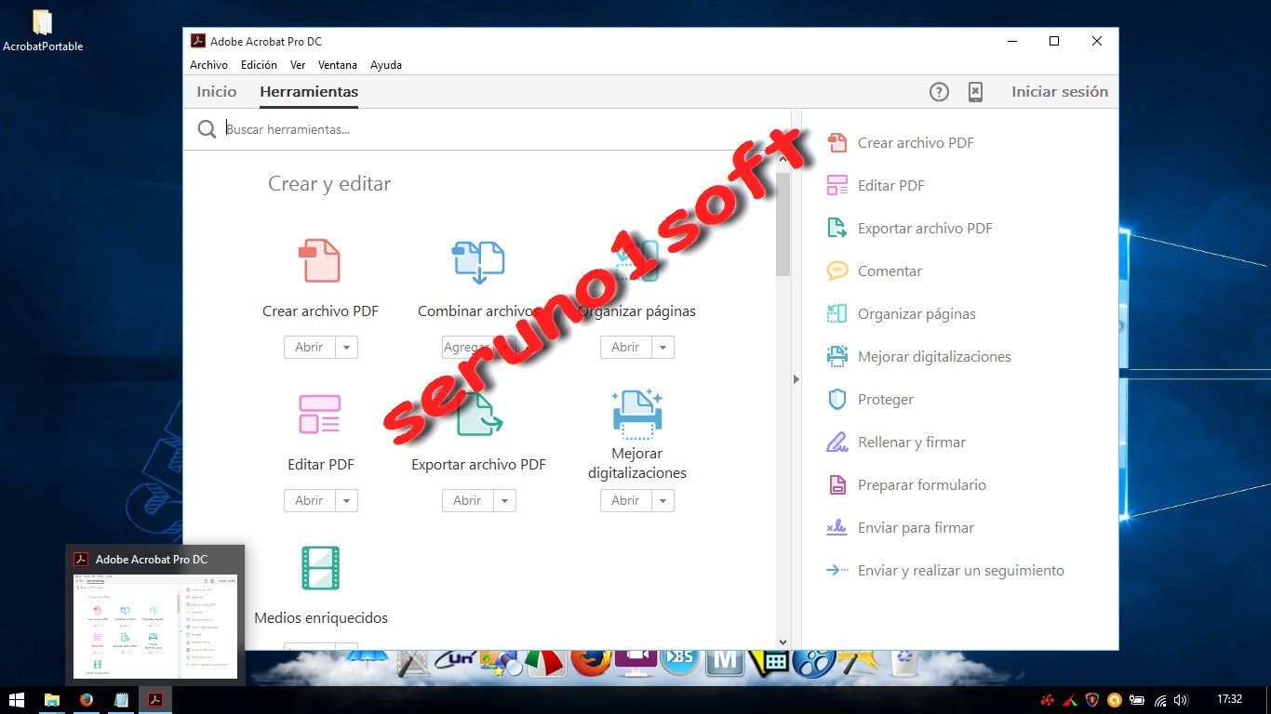
Task: Click the battery power tray icon
Action: coord(1137,700)
